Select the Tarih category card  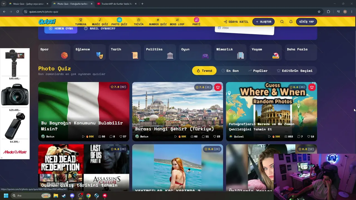pos(125,52)
